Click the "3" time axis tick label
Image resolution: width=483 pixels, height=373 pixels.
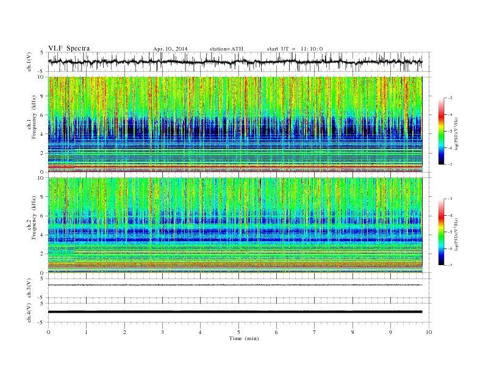click(x=162, y=332)
